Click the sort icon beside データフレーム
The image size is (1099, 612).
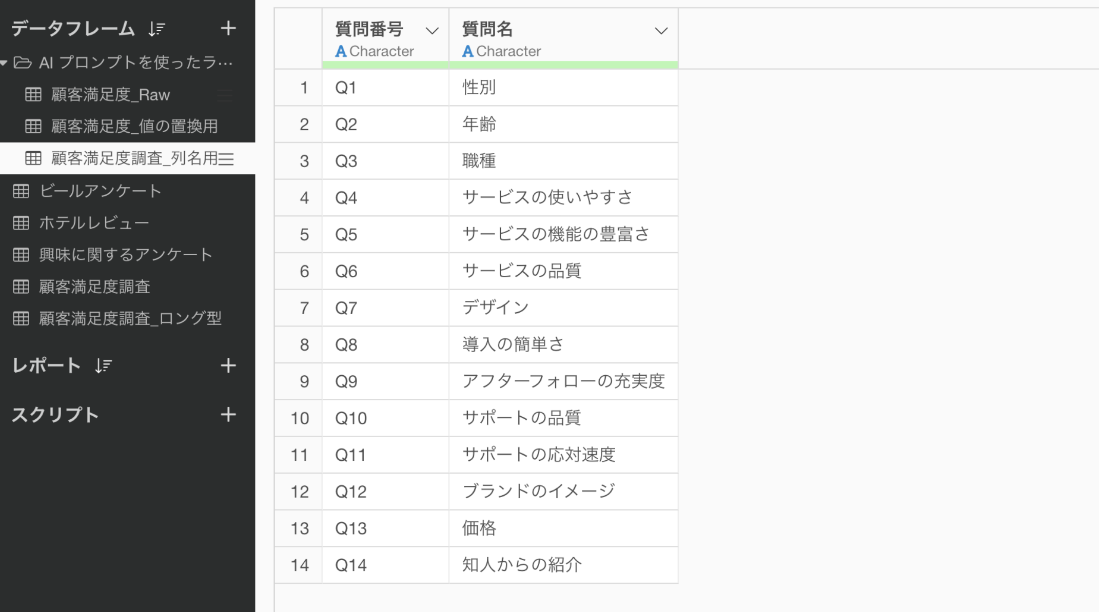156,29
